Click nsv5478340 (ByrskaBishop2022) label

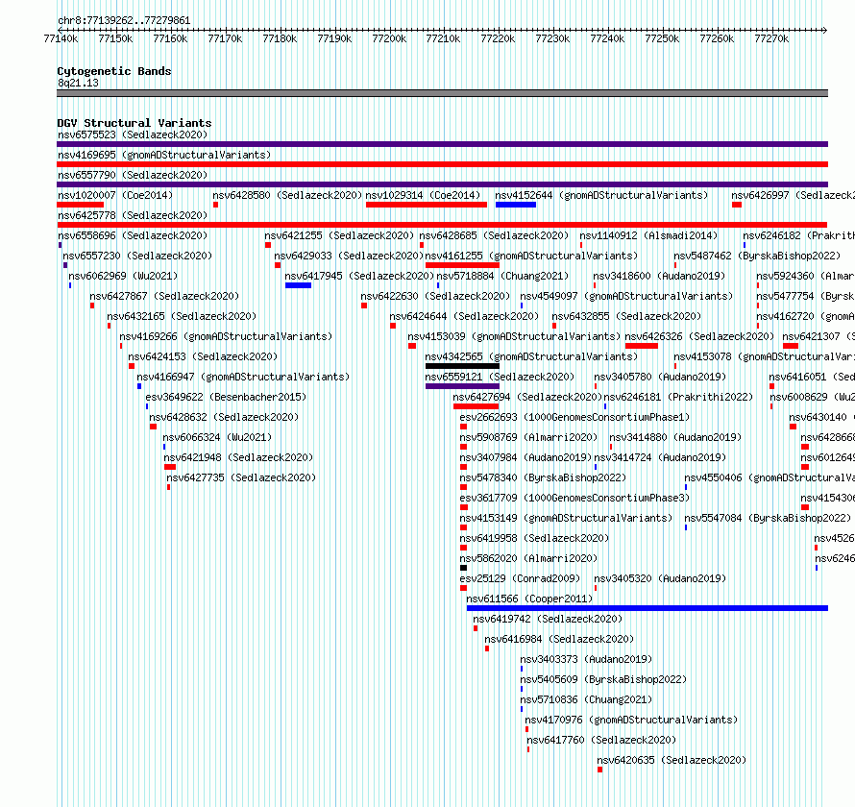coord(543,477)
